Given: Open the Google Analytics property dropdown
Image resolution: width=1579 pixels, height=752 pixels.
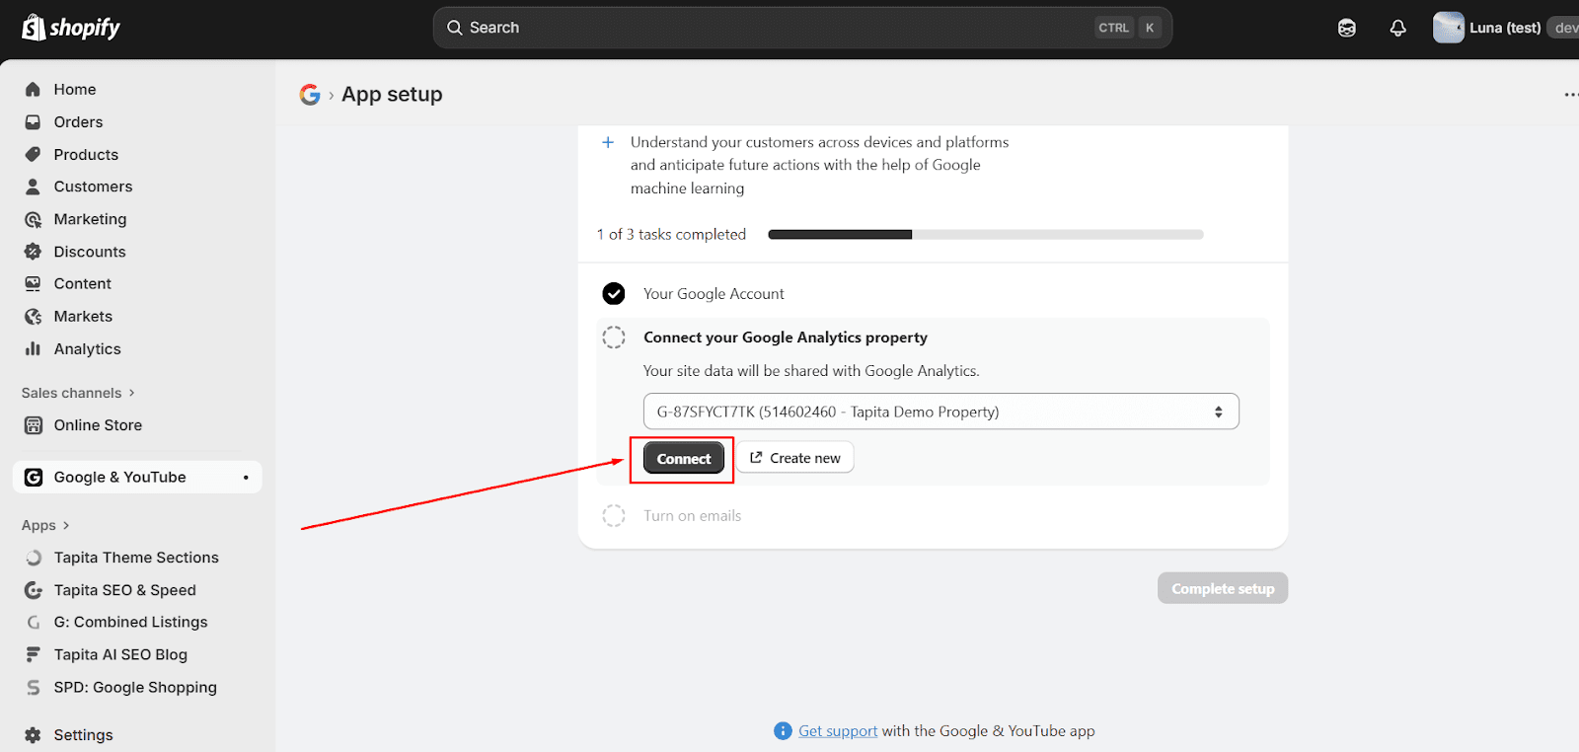Looking at the screenshot, I should pyautogui.click(x=940, y=412).
